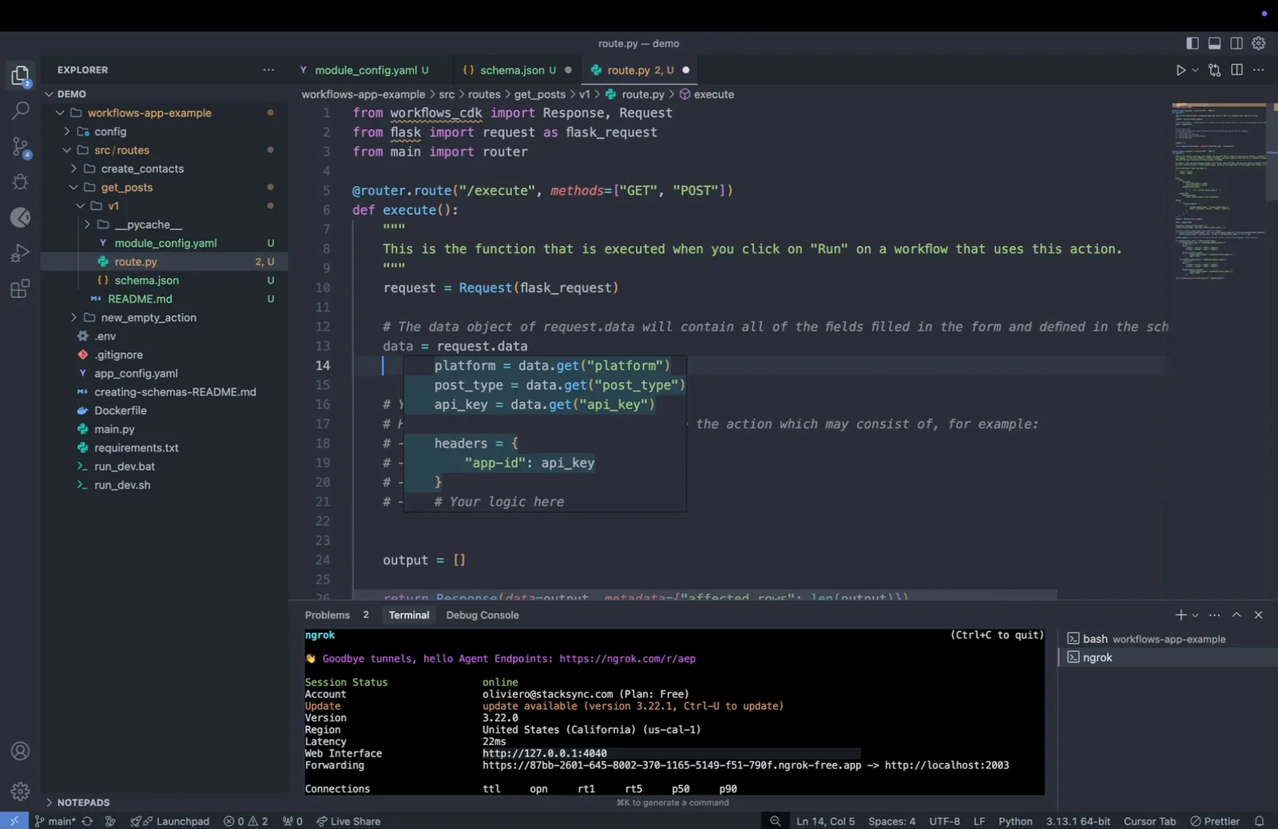Switch to the Terminal panel tab
Screen dimensions: 1278x829
(x=409, y=615)
